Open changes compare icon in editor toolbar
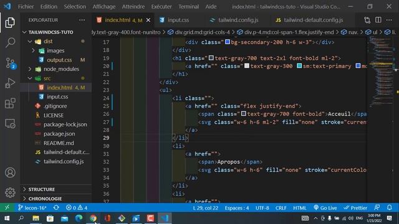Image resolution: width=399 pixels, height=224 pixels. click(x=367, y=20)
